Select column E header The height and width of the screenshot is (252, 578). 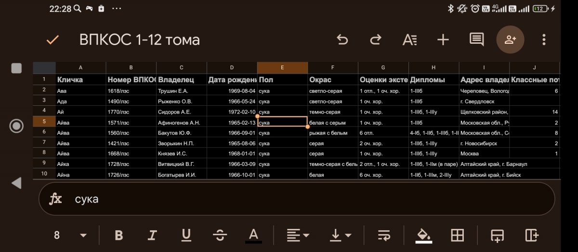pos(282,68)
